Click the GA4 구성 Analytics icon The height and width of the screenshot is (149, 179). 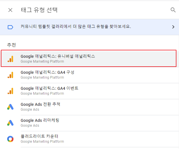10,75
